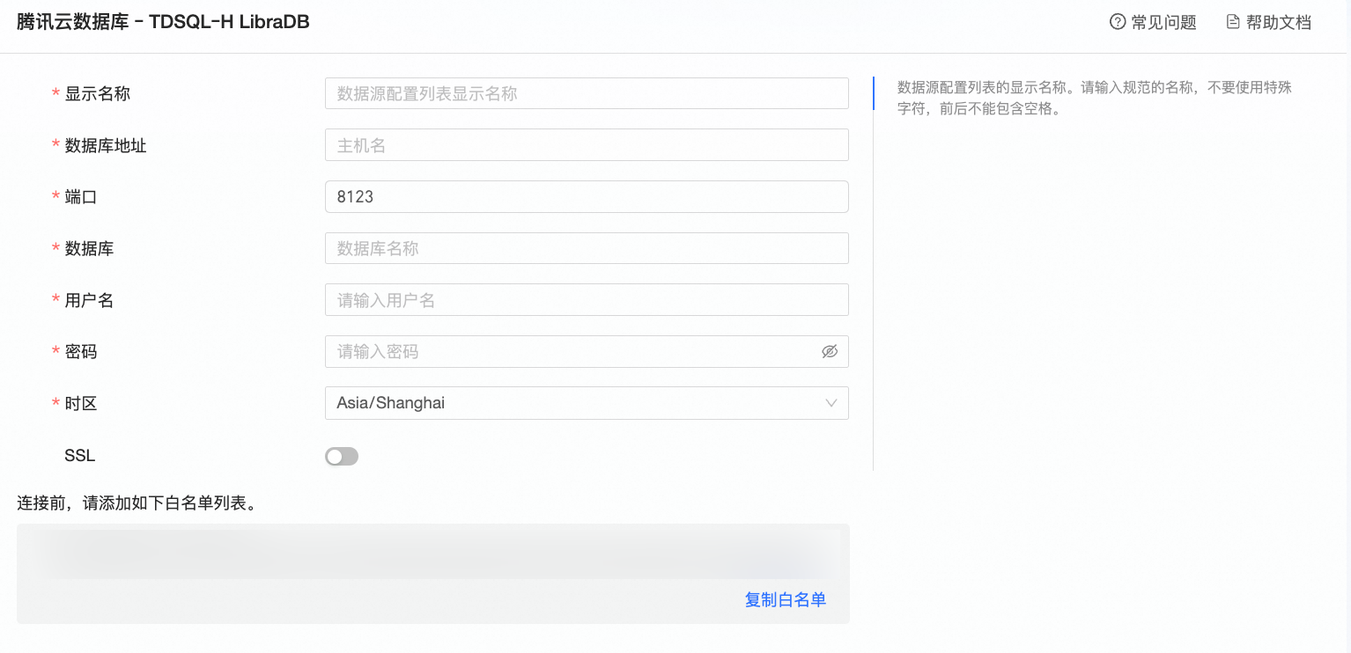This screenshot has height=653, width=1351.
Task: Click the 端口 field showing 8123
Action: pos(587,196)
